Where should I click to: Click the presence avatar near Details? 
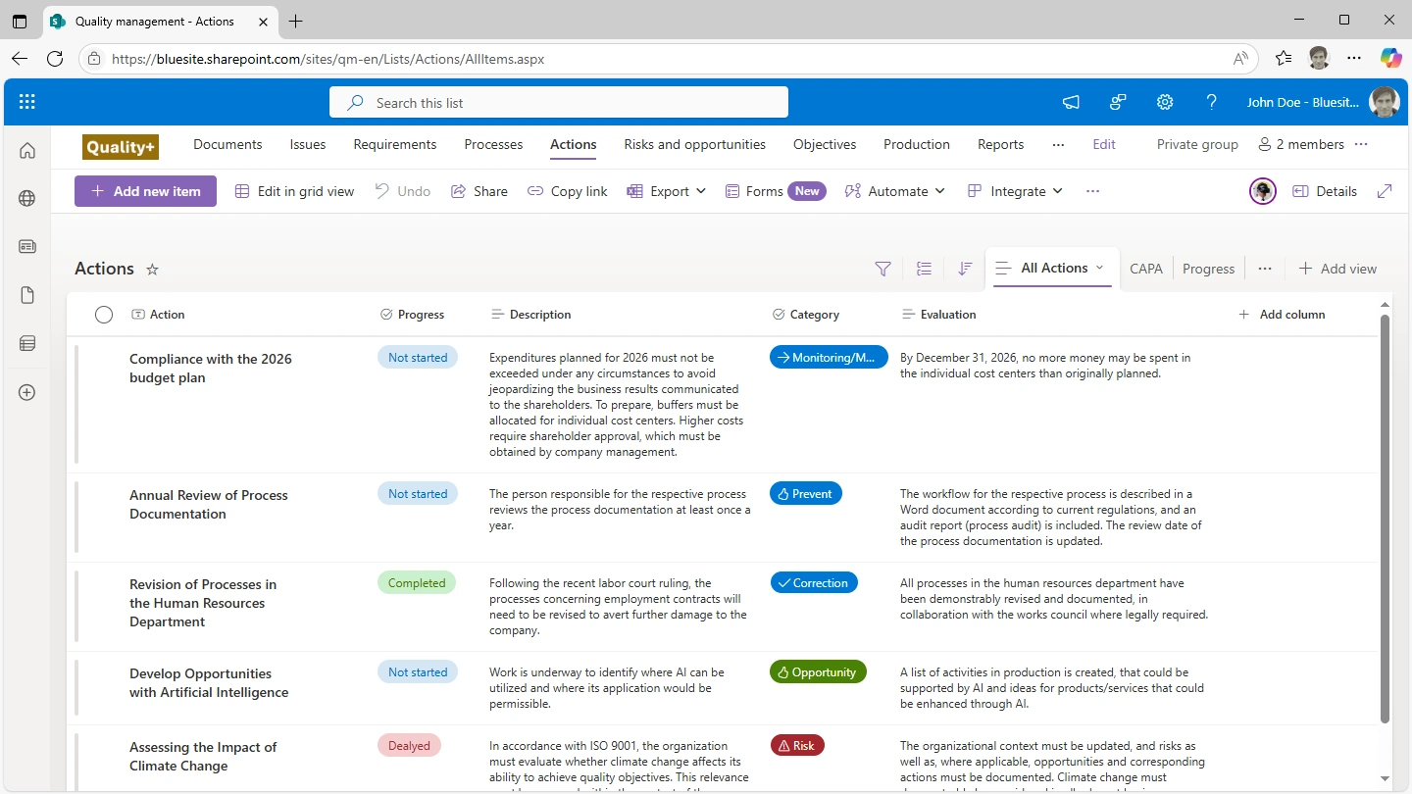tap(1263, 191)
